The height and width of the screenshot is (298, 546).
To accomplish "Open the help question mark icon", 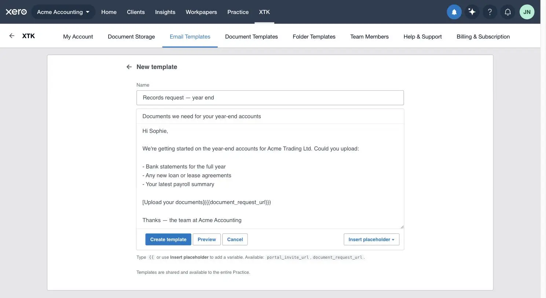I will (x=490, y=12).
